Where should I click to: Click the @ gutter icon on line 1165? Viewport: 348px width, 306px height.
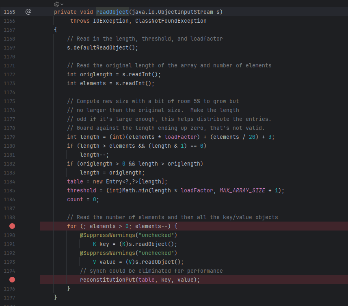(28, 12)
